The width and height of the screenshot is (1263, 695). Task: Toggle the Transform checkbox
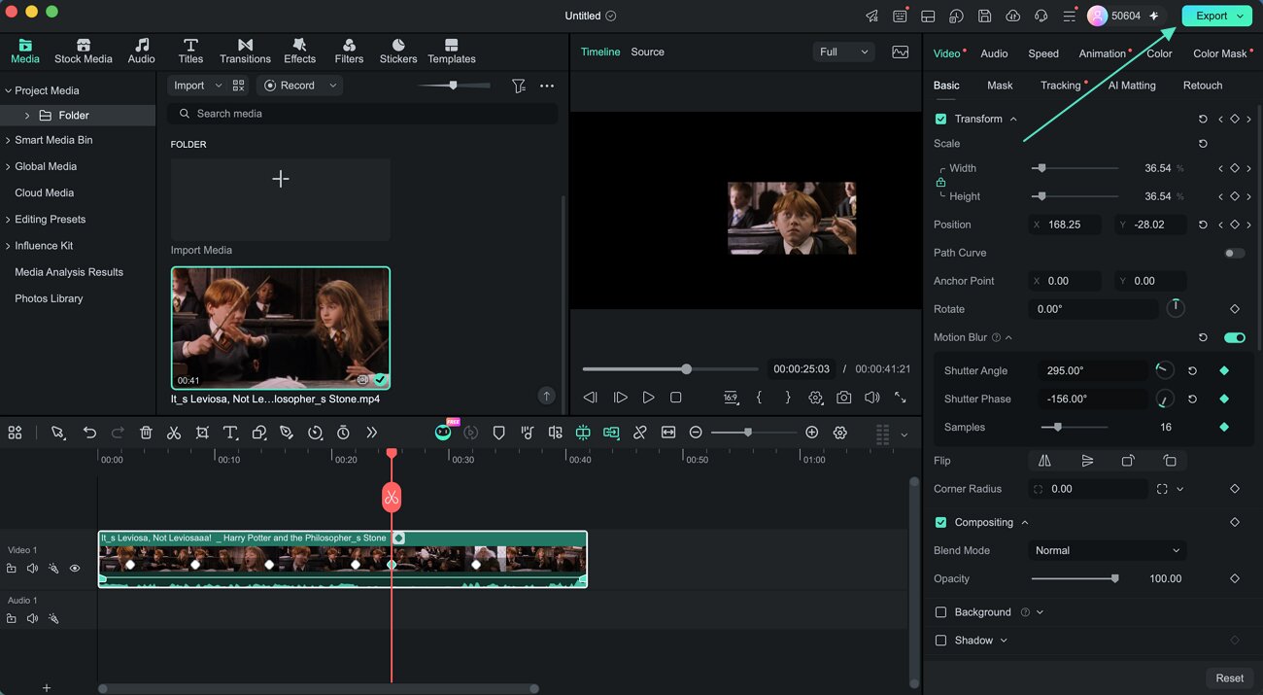click(x=940, y=119)
